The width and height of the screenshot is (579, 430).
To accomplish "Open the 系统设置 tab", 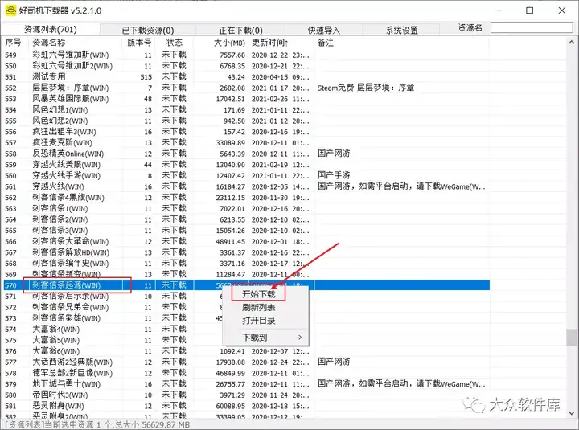I will pos(401,31).
